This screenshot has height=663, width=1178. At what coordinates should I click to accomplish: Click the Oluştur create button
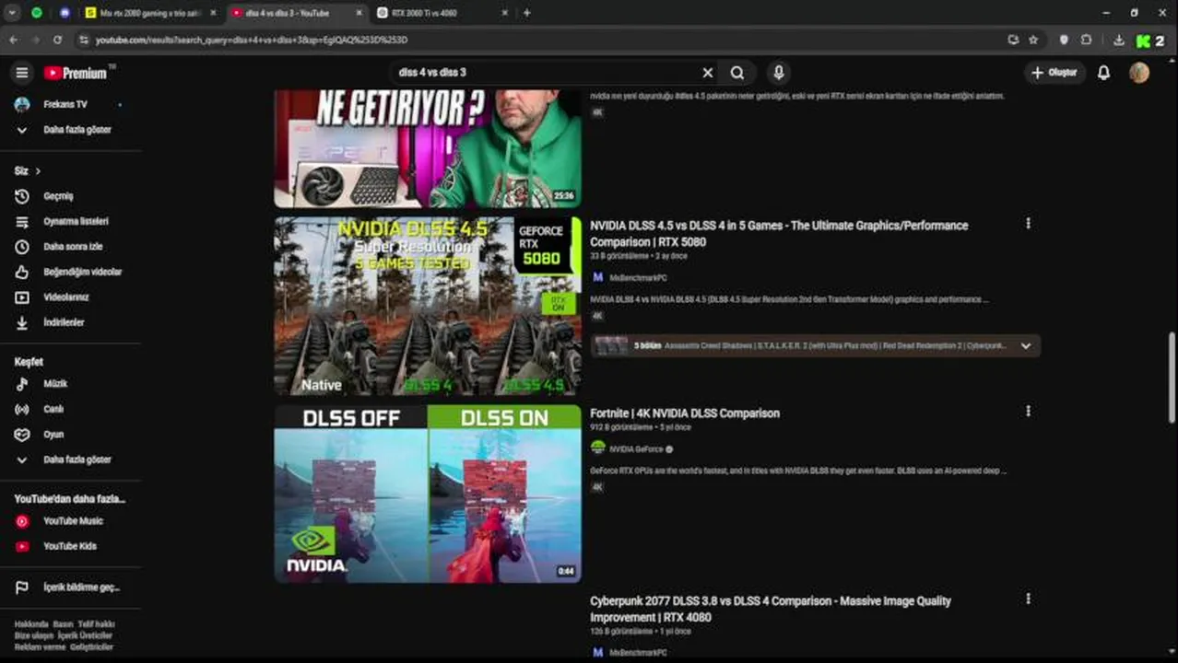[x=1054, y=73]
